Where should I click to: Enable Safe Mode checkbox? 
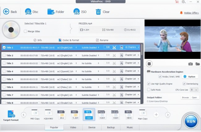148,90
